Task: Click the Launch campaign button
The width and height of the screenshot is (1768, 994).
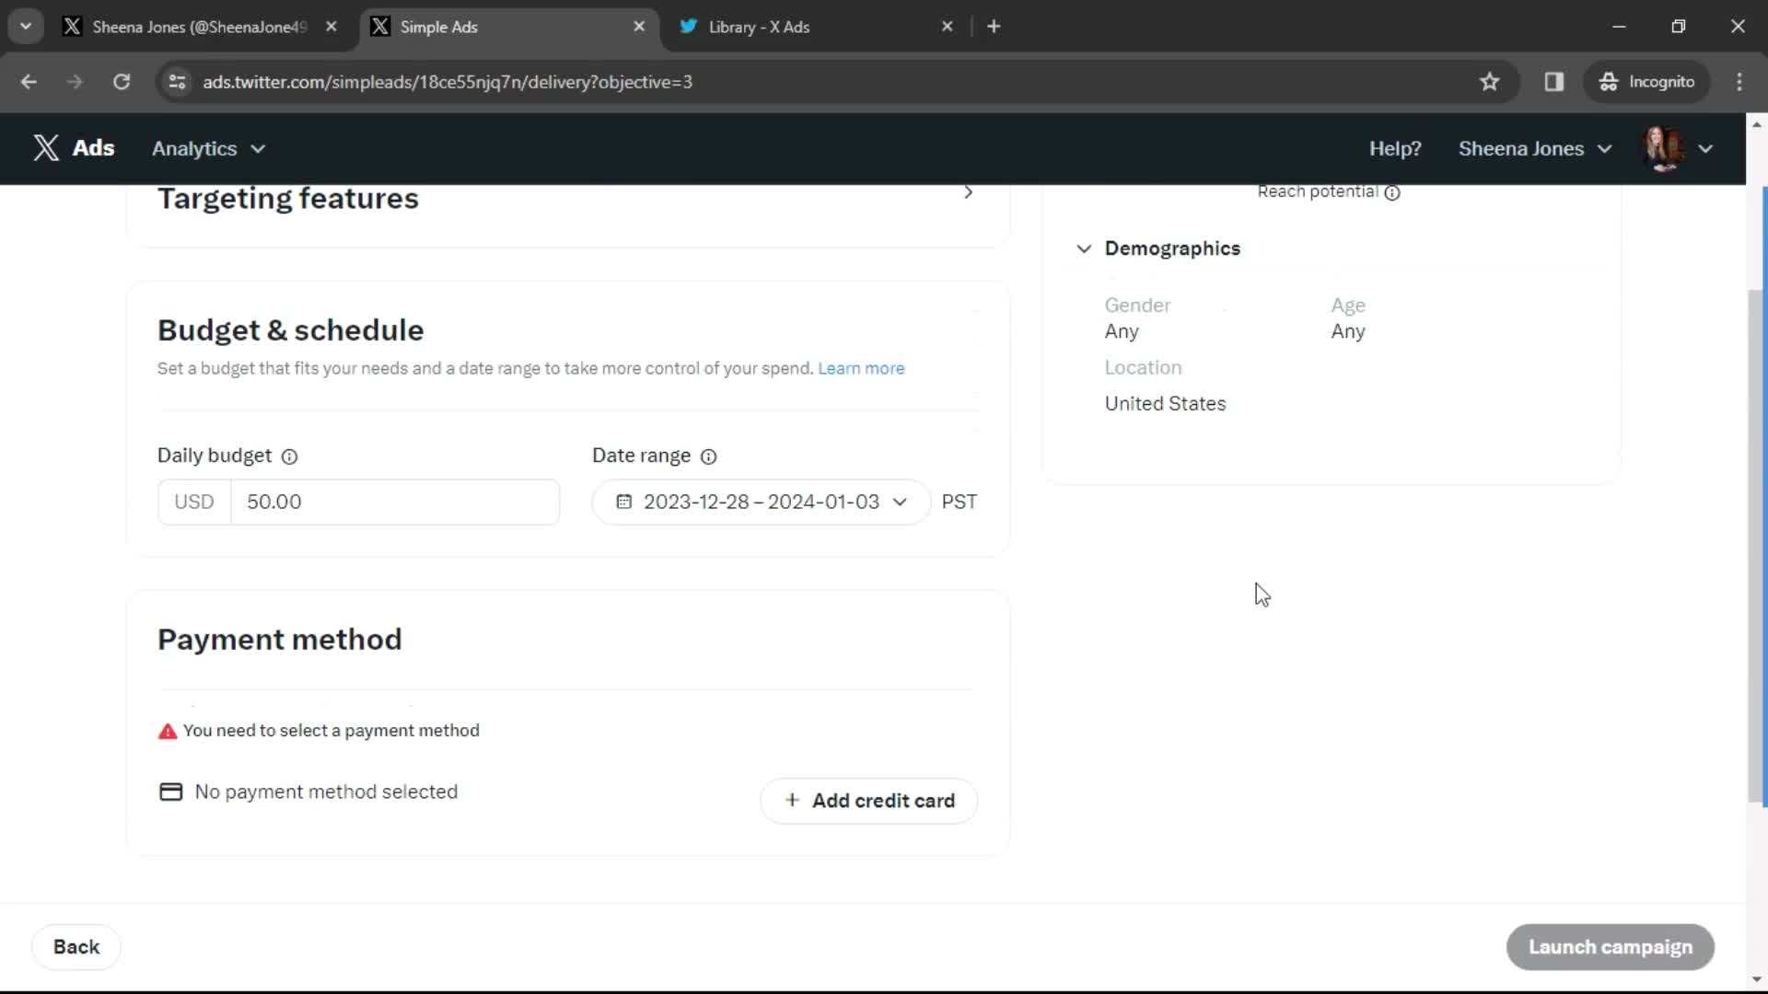Action: [1611, 947]
